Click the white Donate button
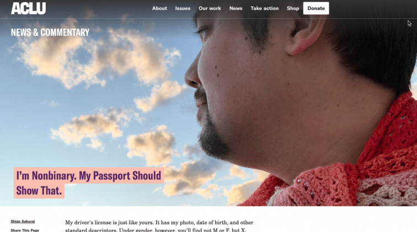This screenshot has width=417, height=232. pos(316,8)
